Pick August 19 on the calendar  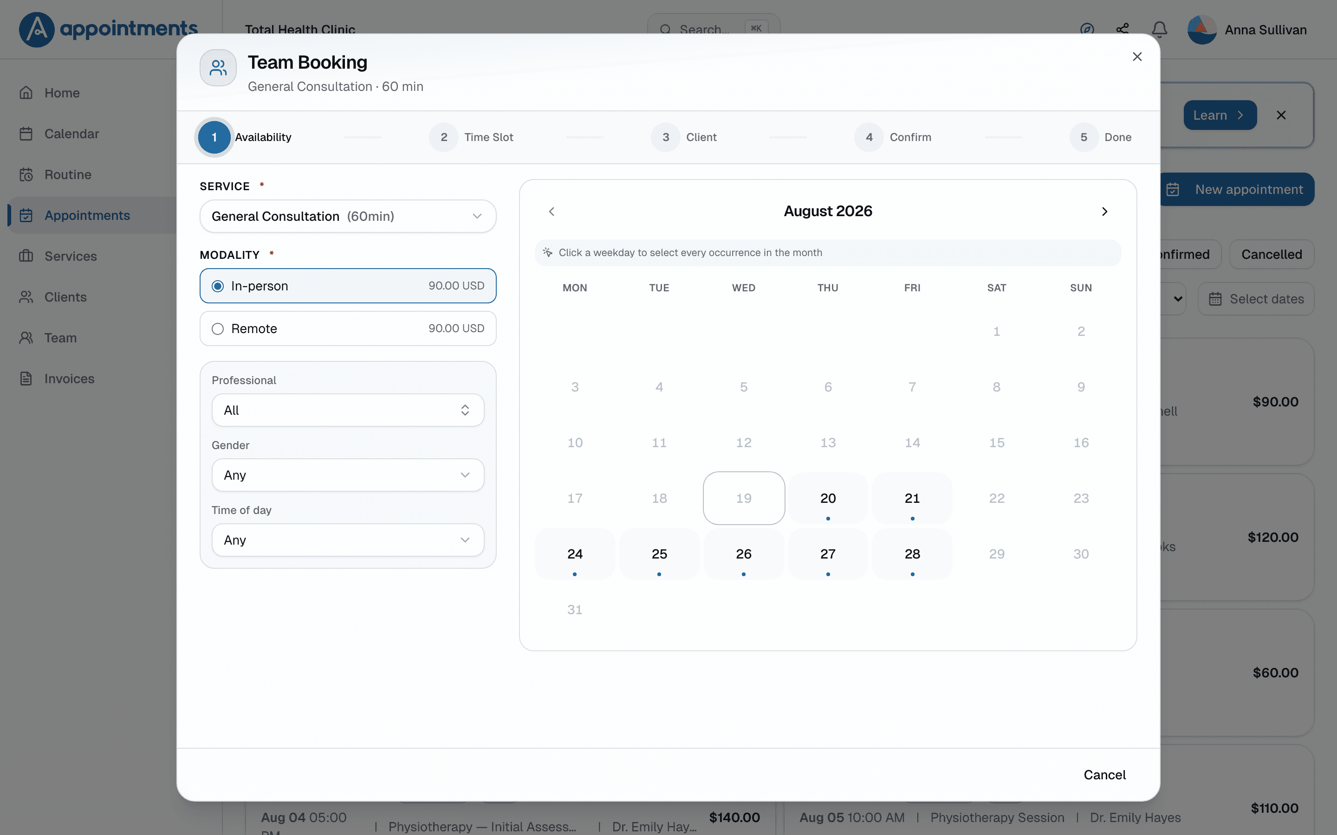pyautogui.click(x=744, y=498)
